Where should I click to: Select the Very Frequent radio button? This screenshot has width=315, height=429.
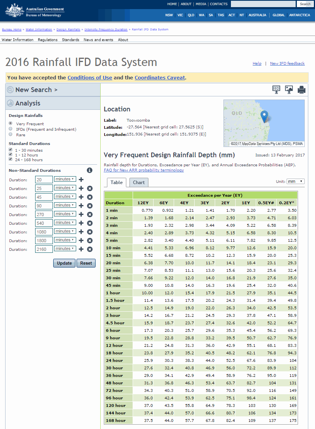(x=10, y=123)
